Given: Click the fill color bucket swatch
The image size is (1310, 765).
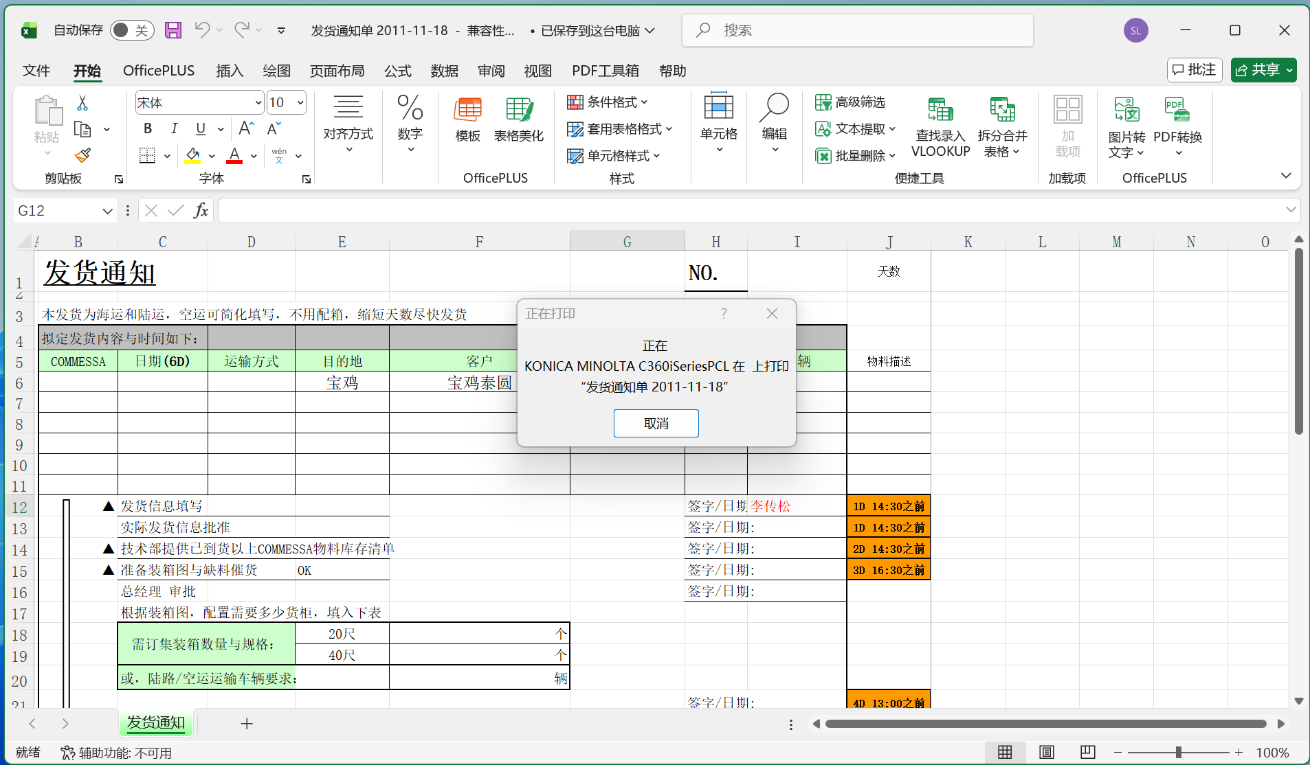Looking at the screenshot, I should coord(192,156).
